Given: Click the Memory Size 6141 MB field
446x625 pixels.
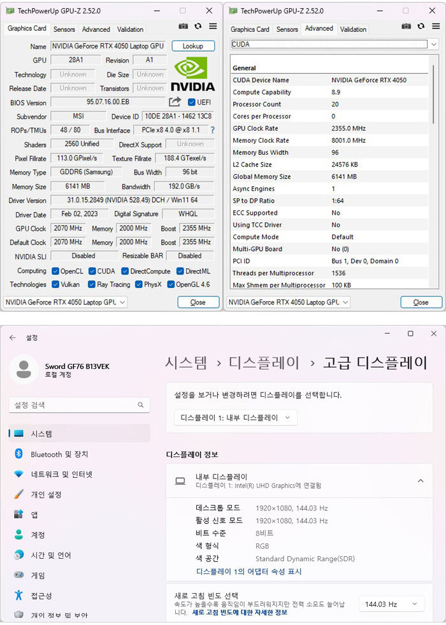Looking at the screenshot, I should point(78,186).
